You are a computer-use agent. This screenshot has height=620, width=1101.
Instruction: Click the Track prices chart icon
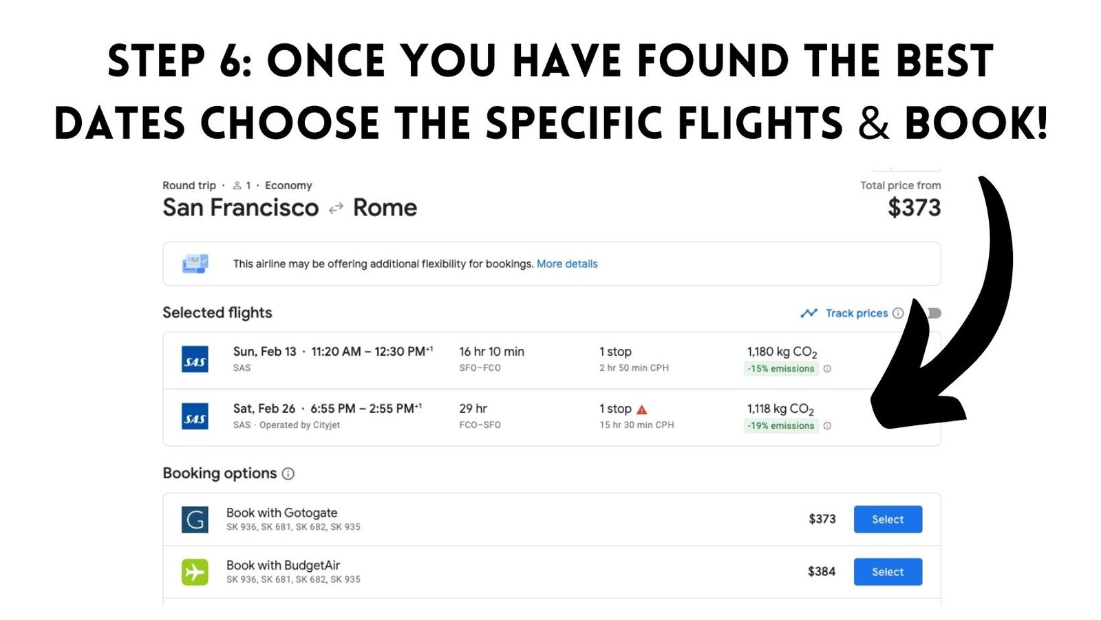pyautogui.click(x=809, y=313)
